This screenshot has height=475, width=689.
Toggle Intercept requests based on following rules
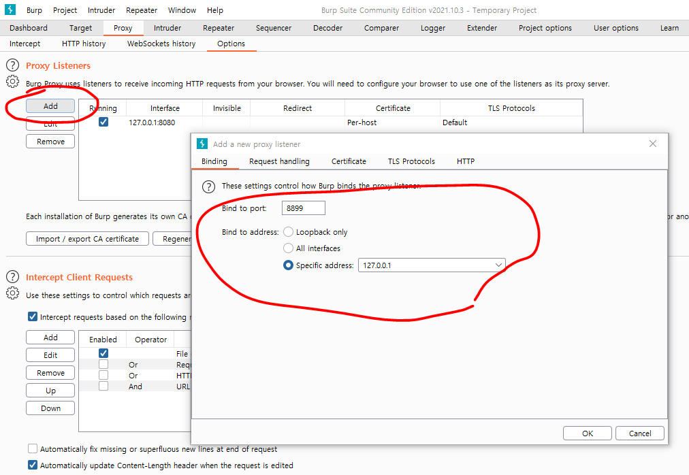coord(33,316)
